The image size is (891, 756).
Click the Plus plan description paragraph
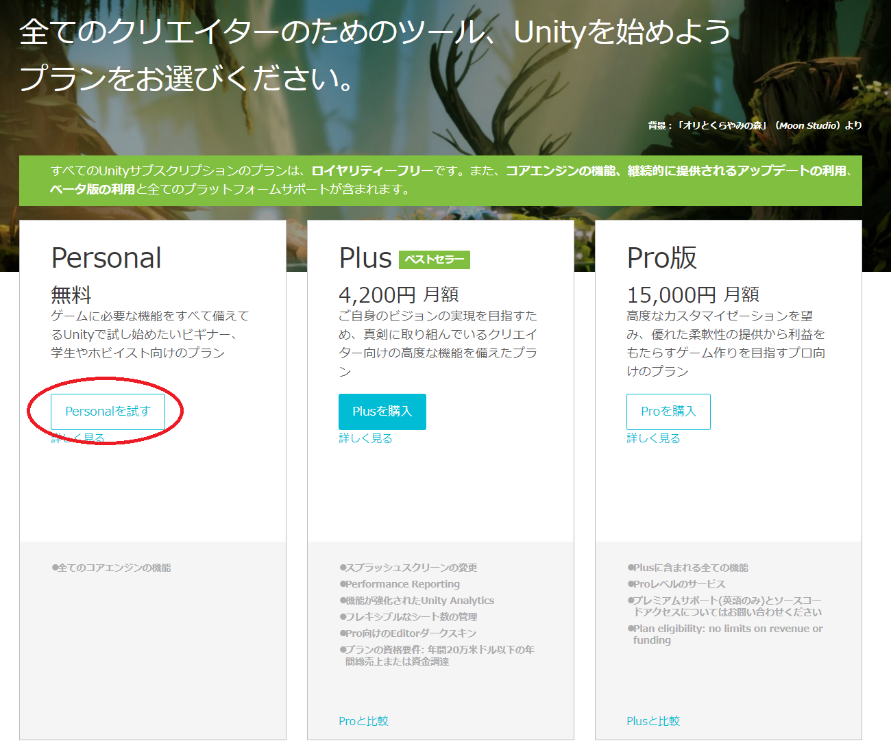[x=438, y=344]
